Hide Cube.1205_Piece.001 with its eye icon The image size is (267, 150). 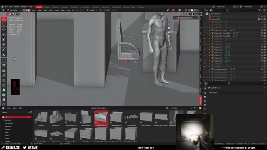click(x=262, y=33)
